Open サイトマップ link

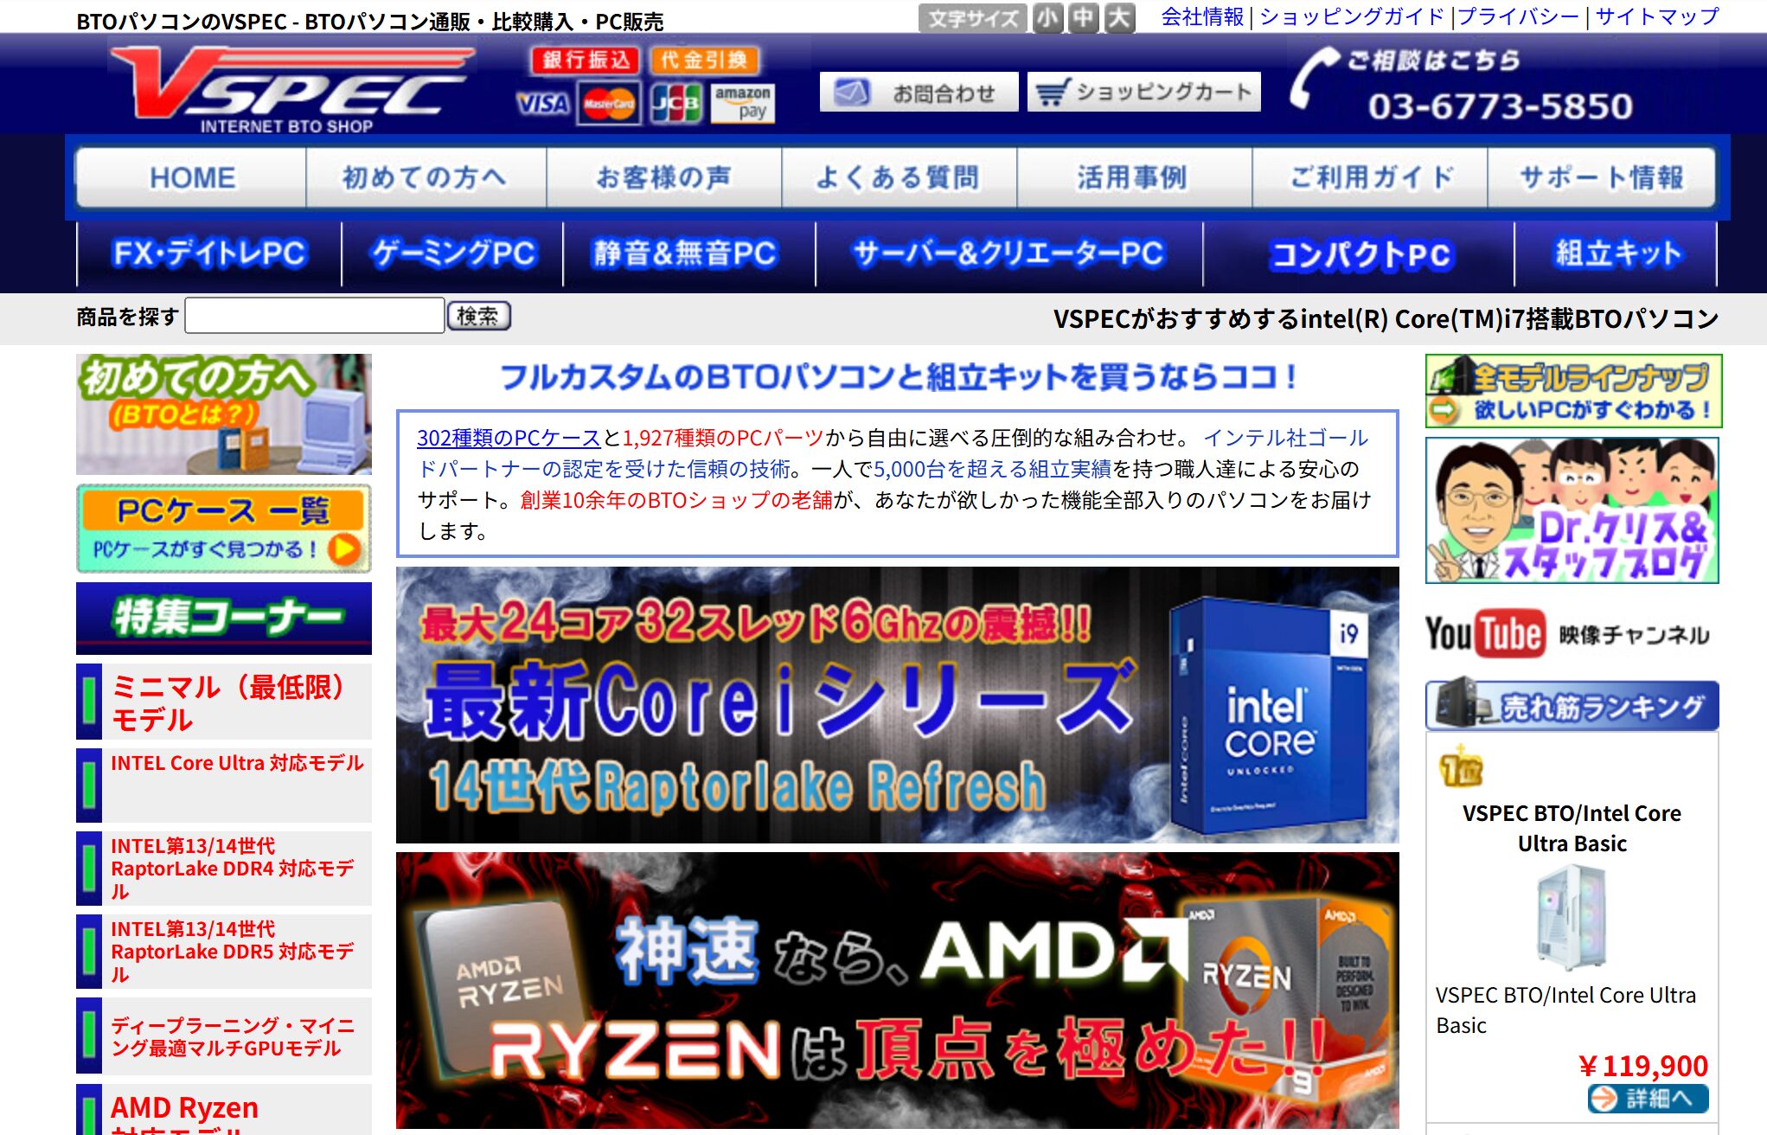point(1657,17)
